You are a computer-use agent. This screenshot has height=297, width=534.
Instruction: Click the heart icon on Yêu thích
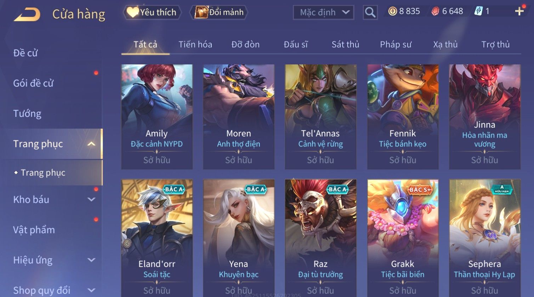(x=132, y=12)
